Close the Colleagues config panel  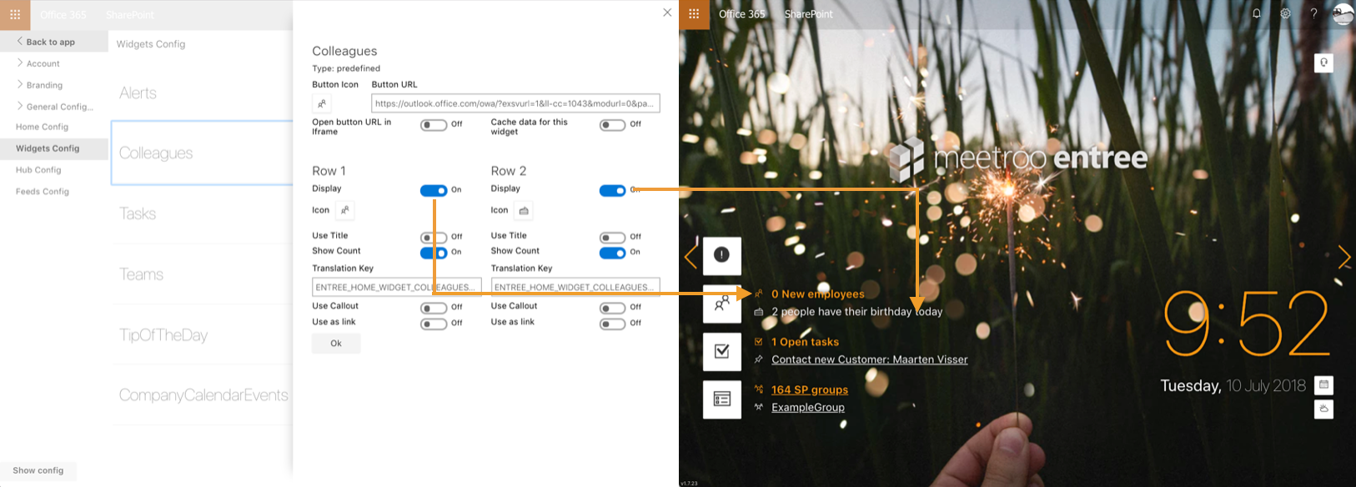click(x=667, y=13)
